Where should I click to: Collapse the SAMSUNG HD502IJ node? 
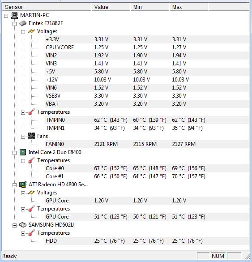click(x=14, y=226)
